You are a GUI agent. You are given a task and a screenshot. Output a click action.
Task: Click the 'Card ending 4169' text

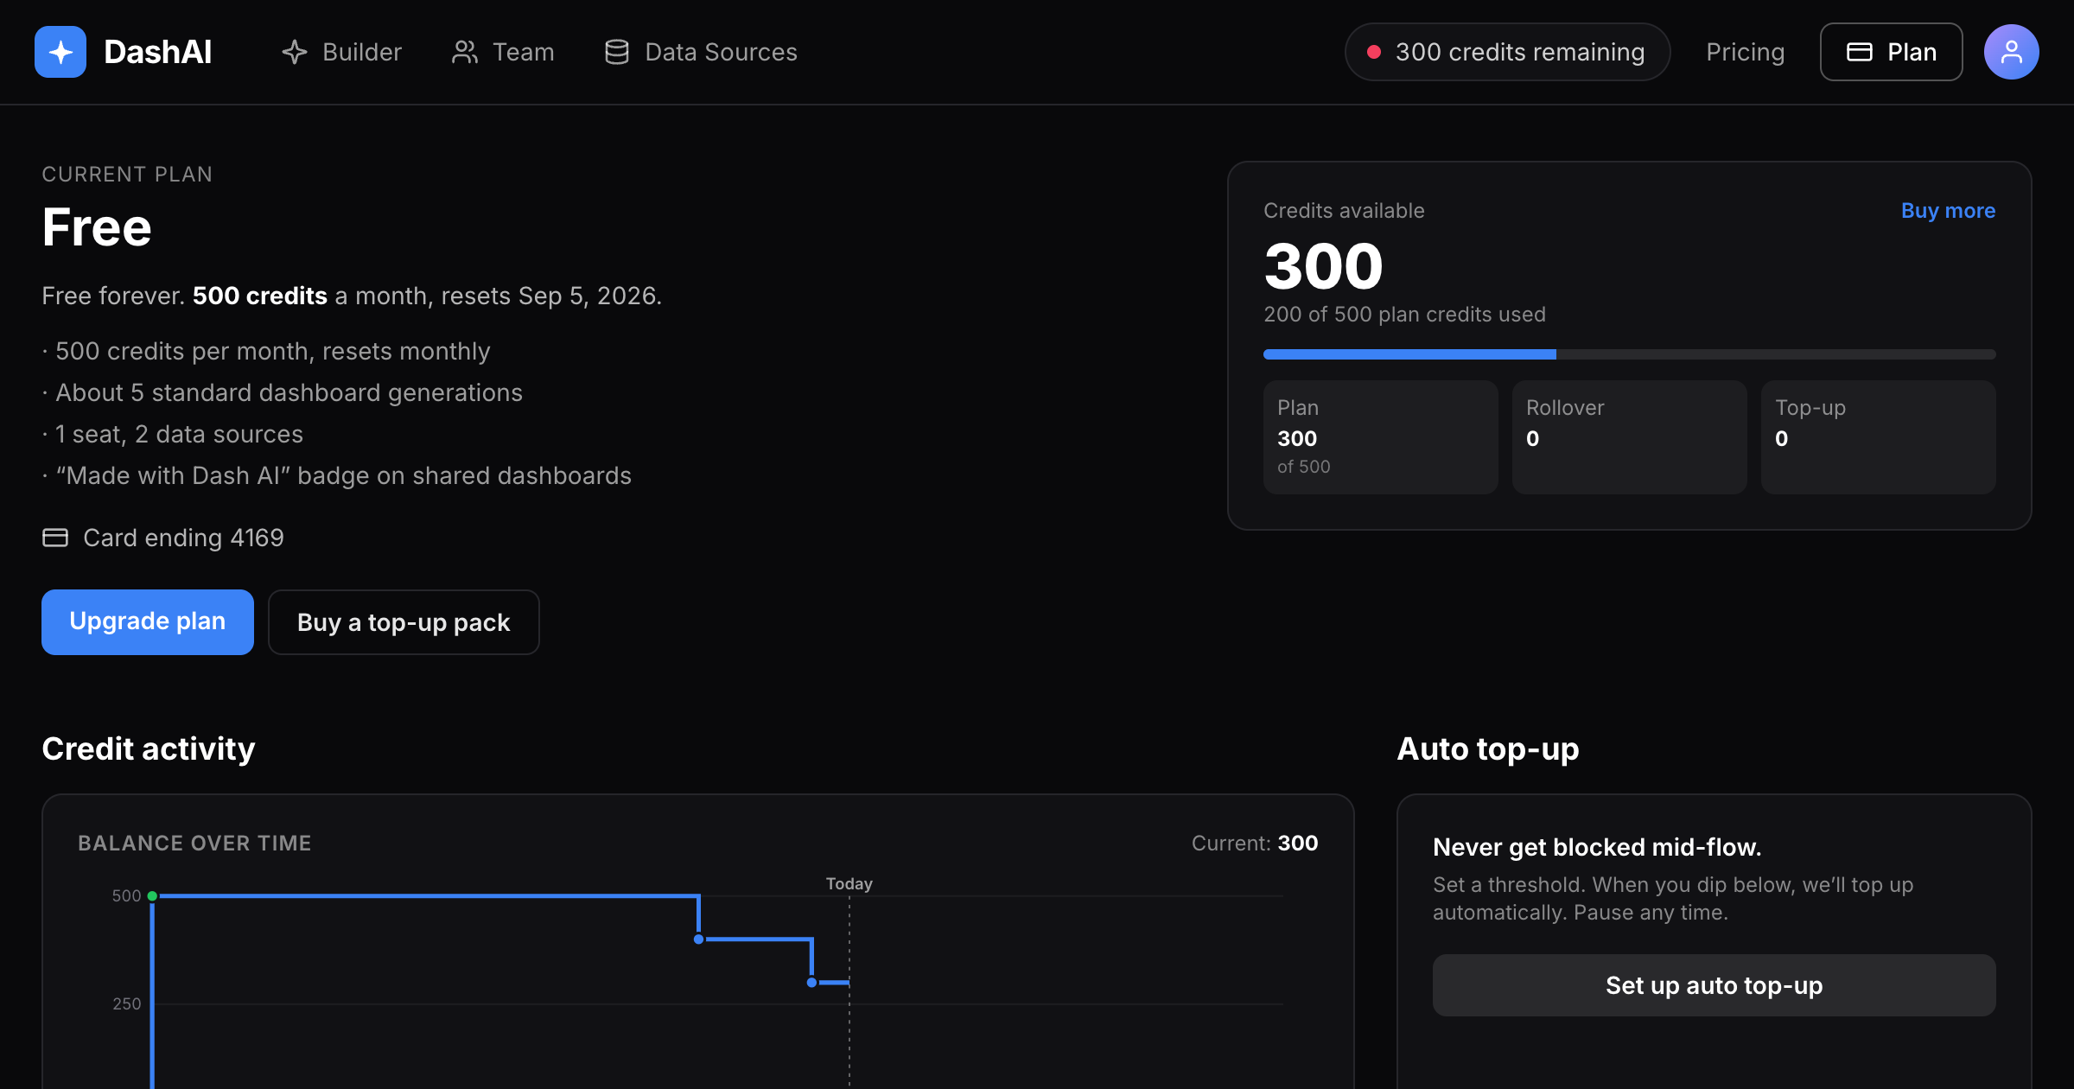(x=183, y=538)
